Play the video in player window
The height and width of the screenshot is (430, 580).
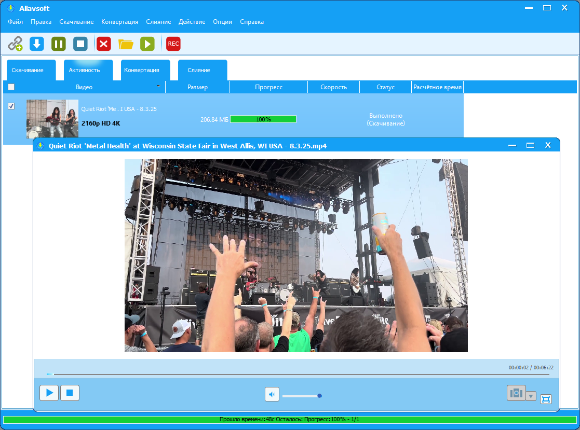(x=49, y=393)
